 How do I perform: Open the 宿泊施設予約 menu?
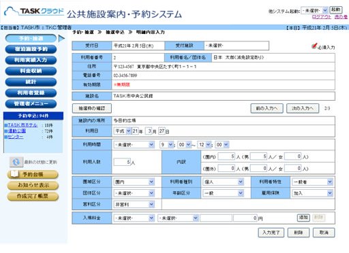point(31,49)
